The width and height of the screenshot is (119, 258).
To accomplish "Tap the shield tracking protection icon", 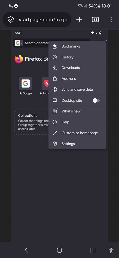I will (11, 20).
